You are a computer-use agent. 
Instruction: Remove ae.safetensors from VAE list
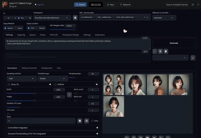point(94,17)
